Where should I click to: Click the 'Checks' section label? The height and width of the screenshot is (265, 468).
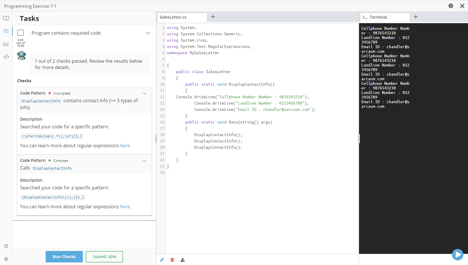coord(24,81)
